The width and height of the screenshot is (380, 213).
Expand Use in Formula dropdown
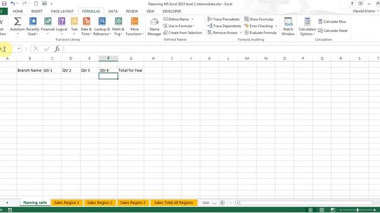[x=194, y=26]
